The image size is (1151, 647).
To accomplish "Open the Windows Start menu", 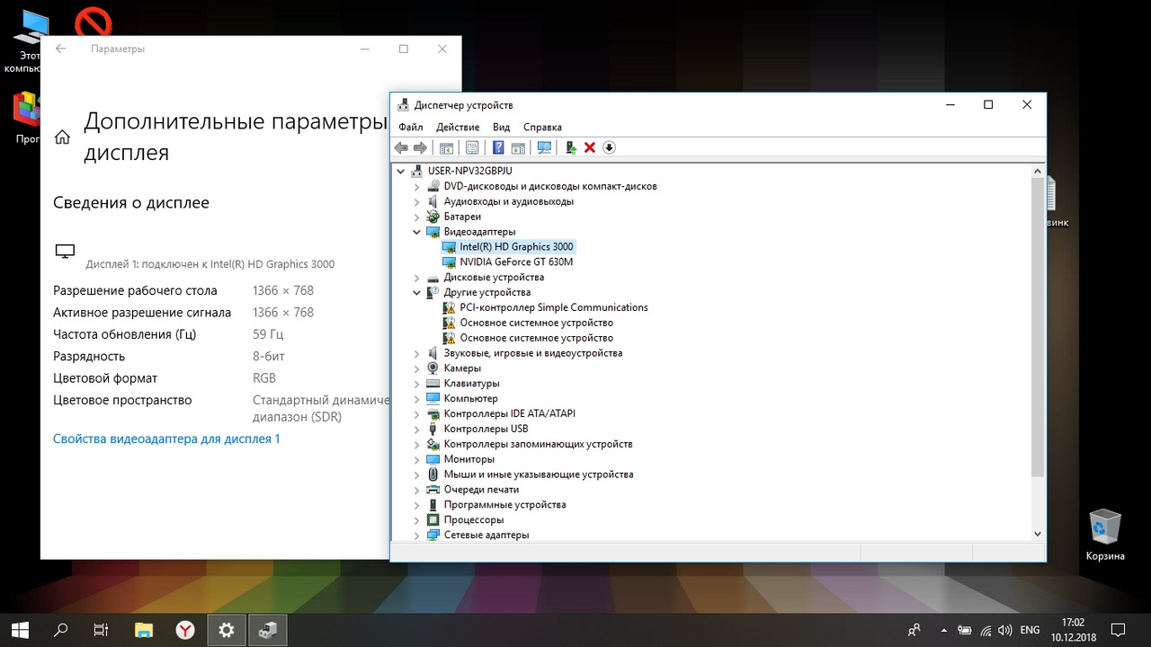I will 20,630.
